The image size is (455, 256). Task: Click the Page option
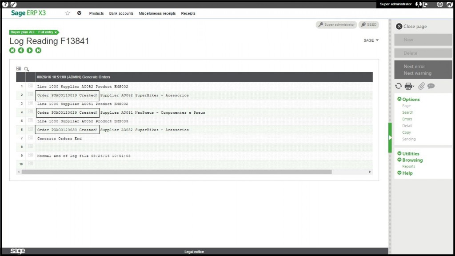pyautogui.click(x=406, y=106)
